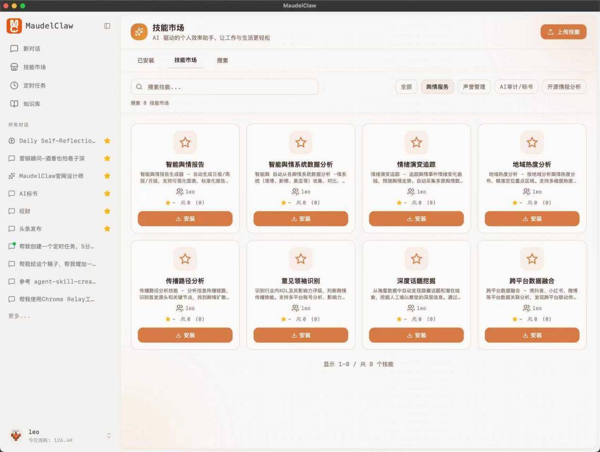Screen dimensions: 600x452
Task: Toggle favorite star on AI标书 conversation
Action: click(x=107, y=193)
